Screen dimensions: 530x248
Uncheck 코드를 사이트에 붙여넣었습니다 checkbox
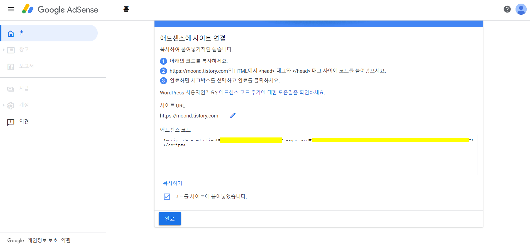coord(167,197)
